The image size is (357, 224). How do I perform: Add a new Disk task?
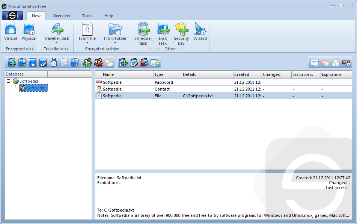163,34
